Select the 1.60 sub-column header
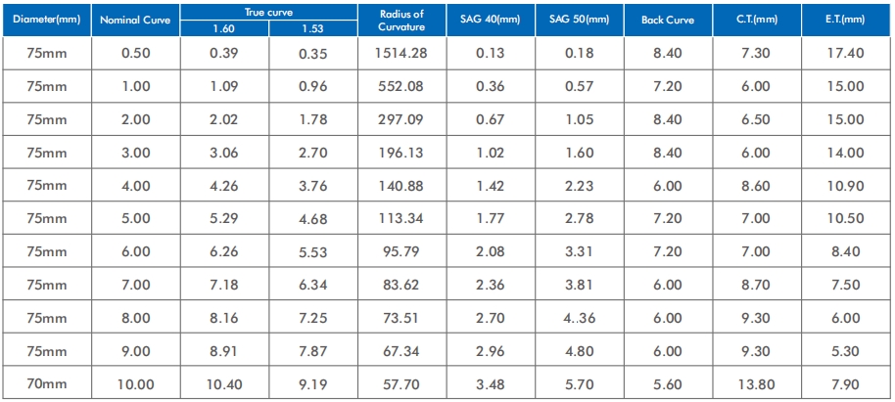 click(x=224, y=28)
